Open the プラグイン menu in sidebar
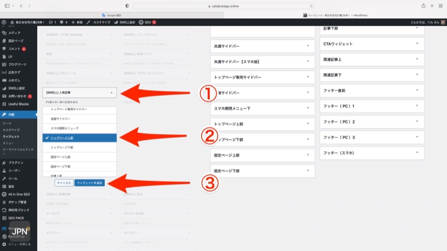447x251 pixels. tap(15, 163)
